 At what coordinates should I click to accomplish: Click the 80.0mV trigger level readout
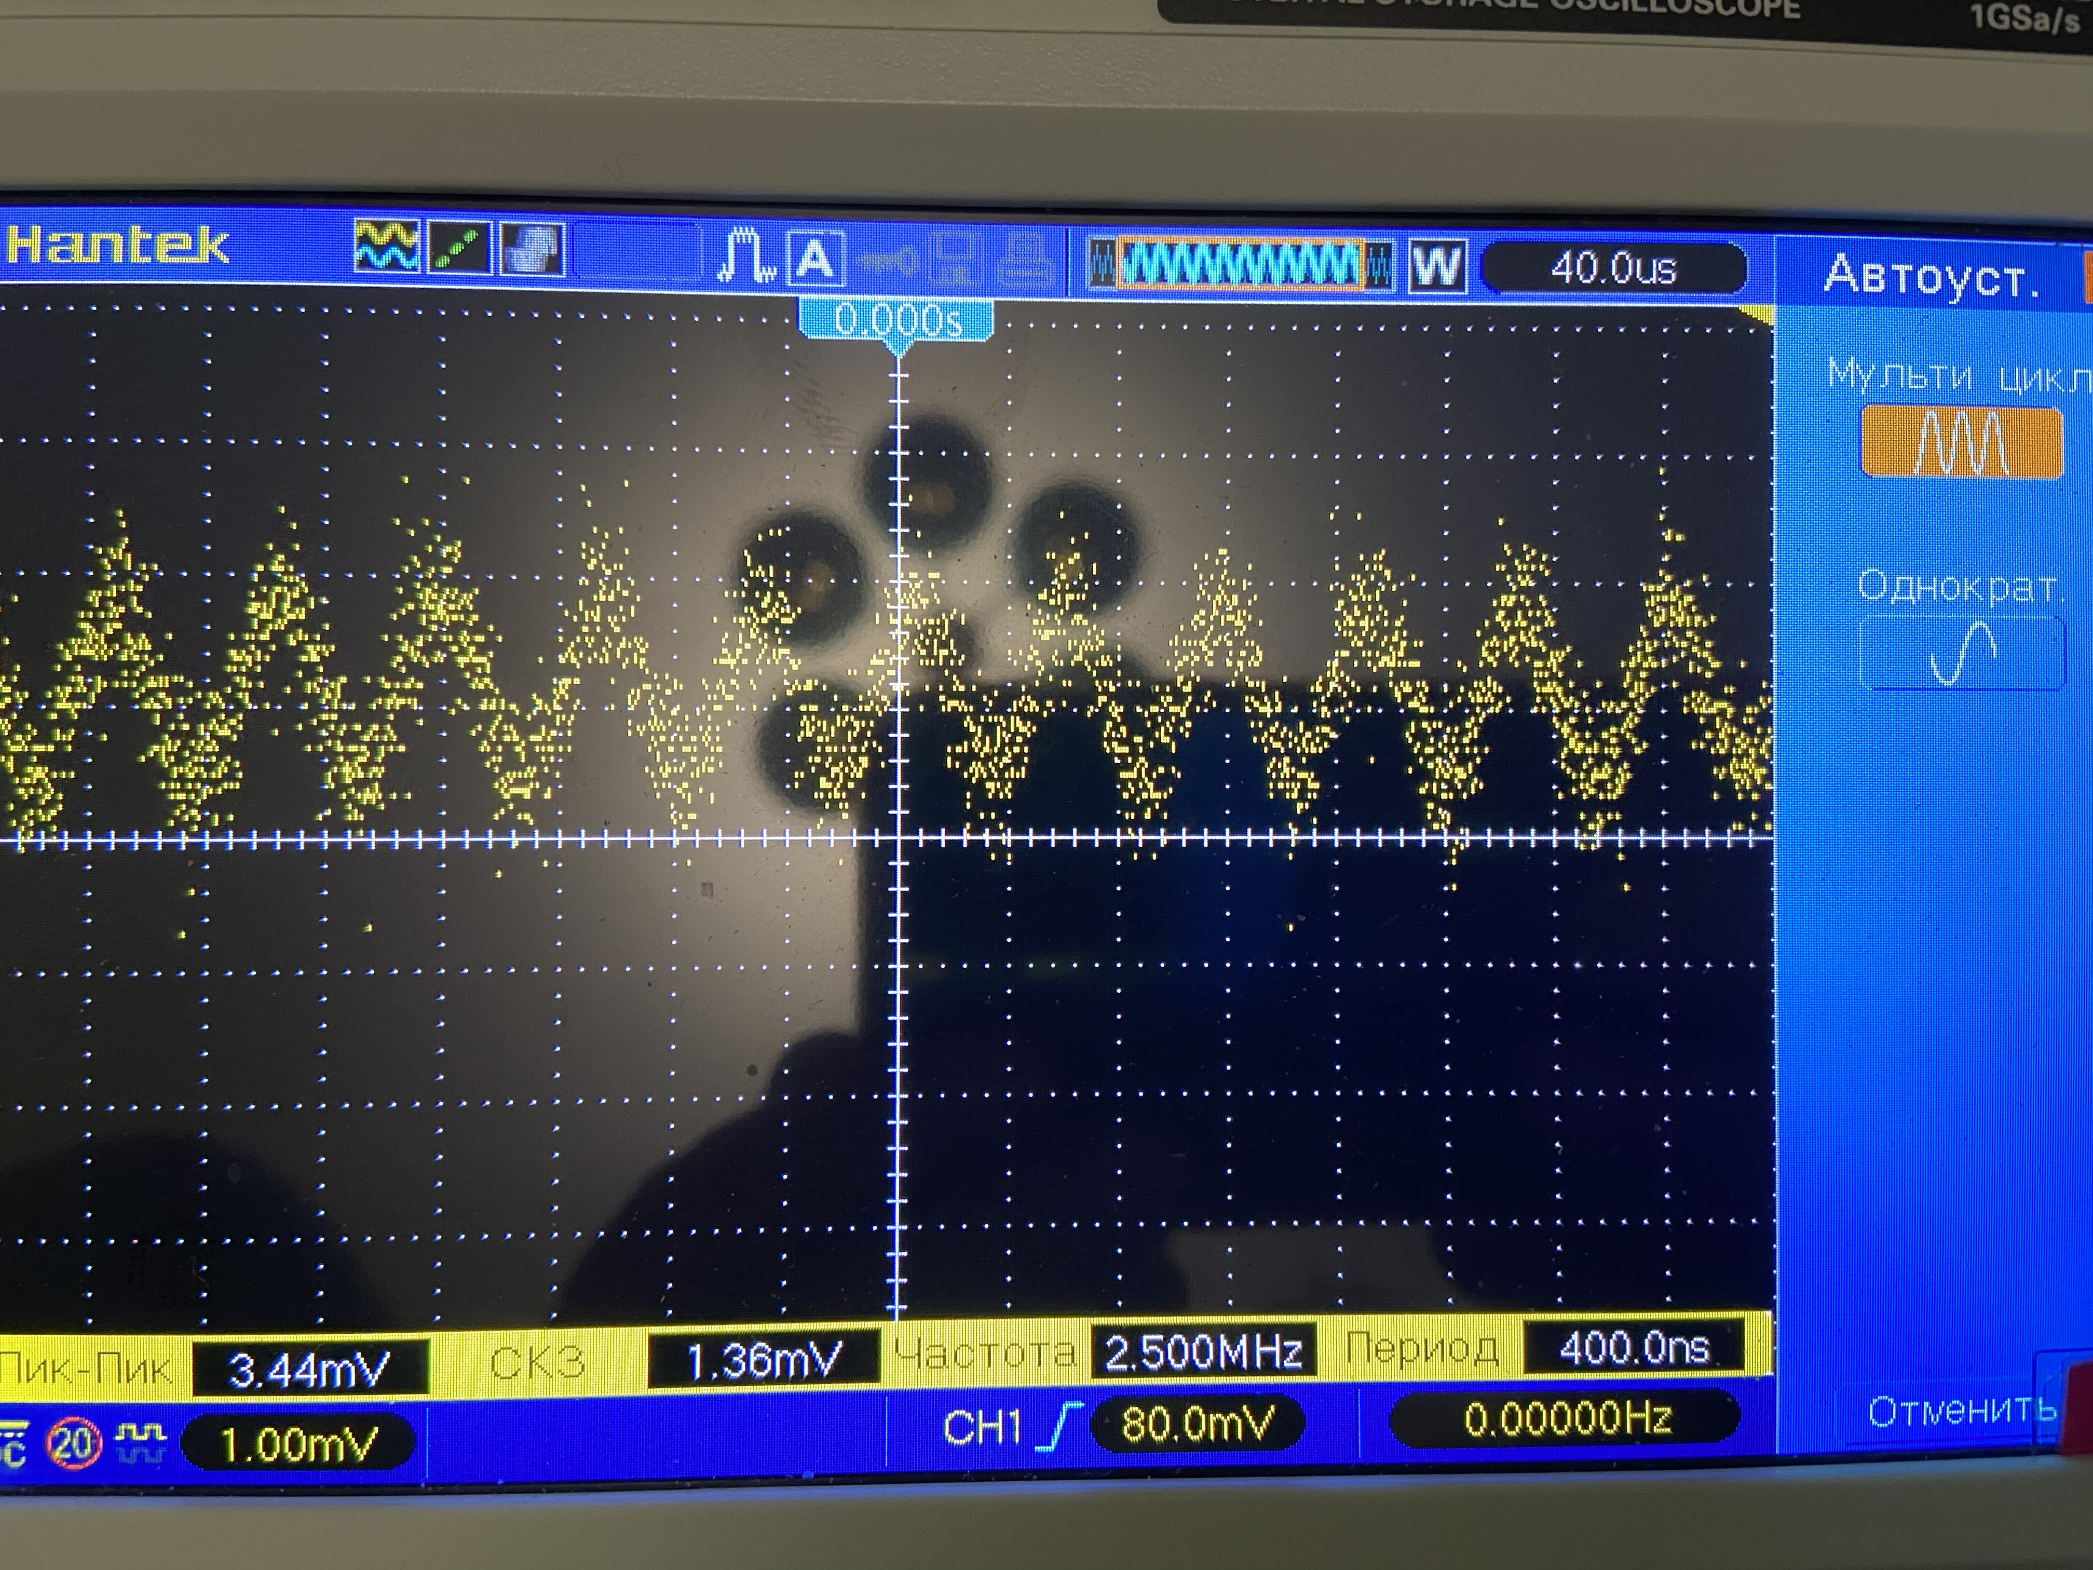click(x=1197, y=1423)
